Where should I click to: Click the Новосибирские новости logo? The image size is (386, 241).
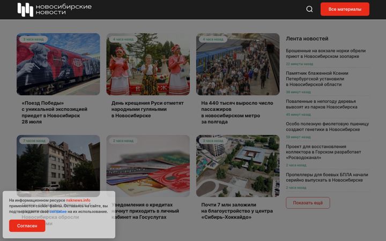(x=54, y=10)
